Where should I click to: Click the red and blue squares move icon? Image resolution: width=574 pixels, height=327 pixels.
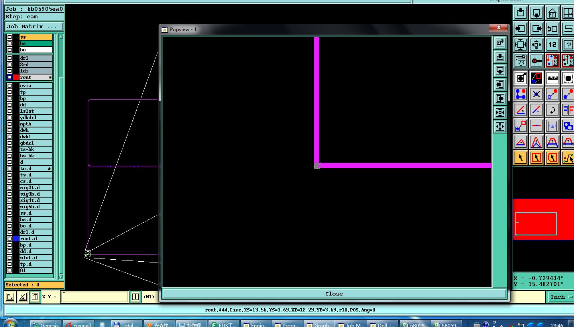(x=521, y=126)
